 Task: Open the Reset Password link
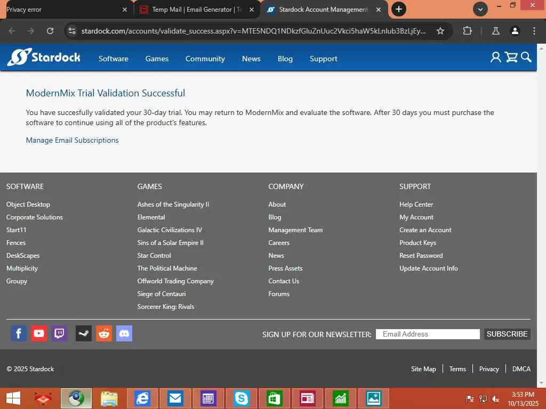coord(421,256)
